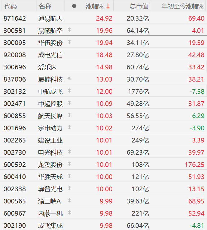Image resolution: width=207 pixels, height=230 pixels.
Task: Select stock name 通易航天
Action: [x=50, y=18]
